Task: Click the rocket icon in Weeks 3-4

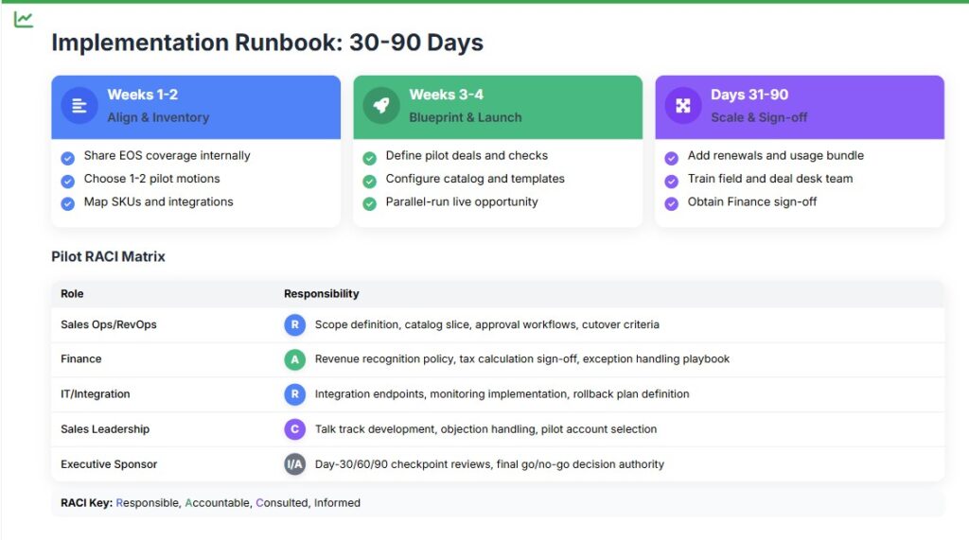Action: click(x=381, y=106)
